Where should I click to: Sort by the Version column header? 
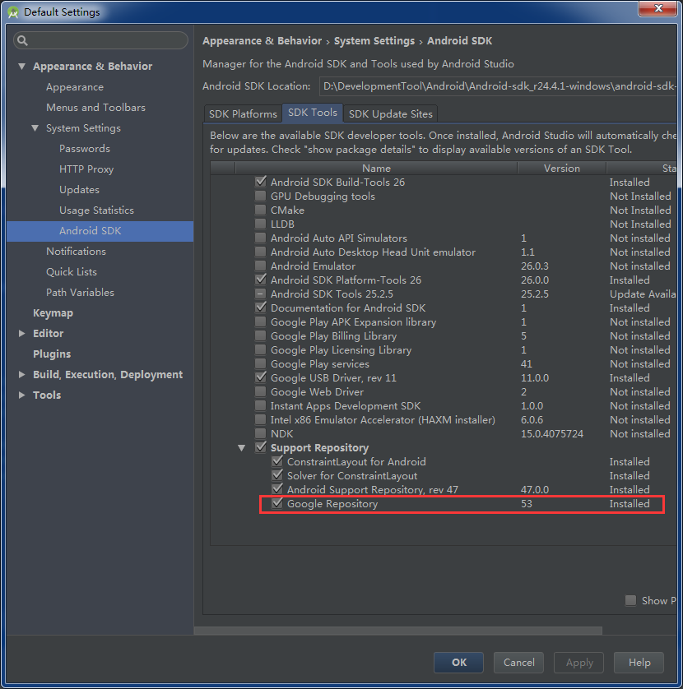[x=561, y=169]
